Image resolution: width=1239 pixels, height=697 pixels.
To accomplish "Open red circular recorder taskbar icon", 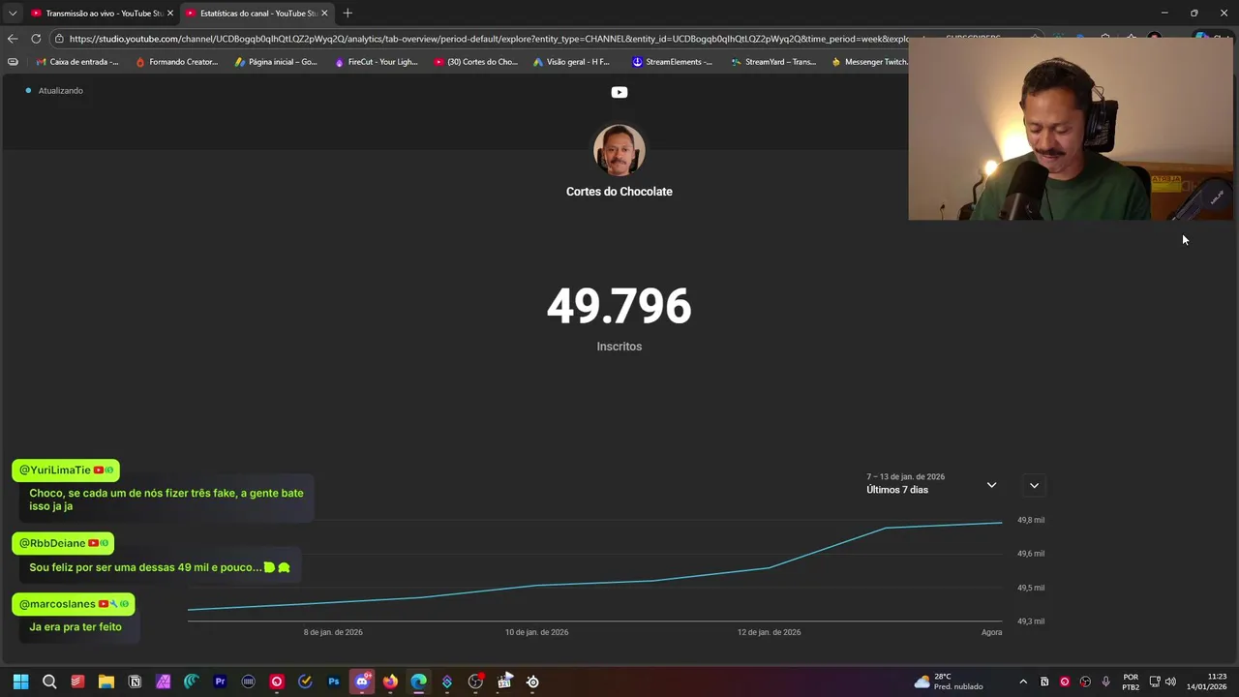I will coord(277,682).
